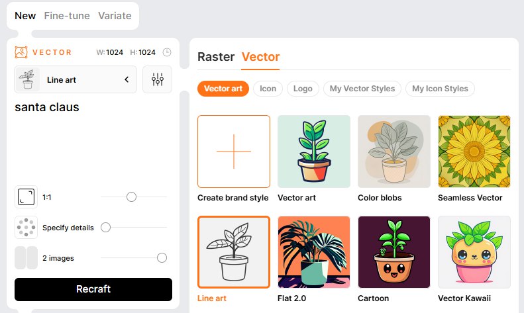Collapse the Line art style dropdown chevron

(x=127, y=79)
